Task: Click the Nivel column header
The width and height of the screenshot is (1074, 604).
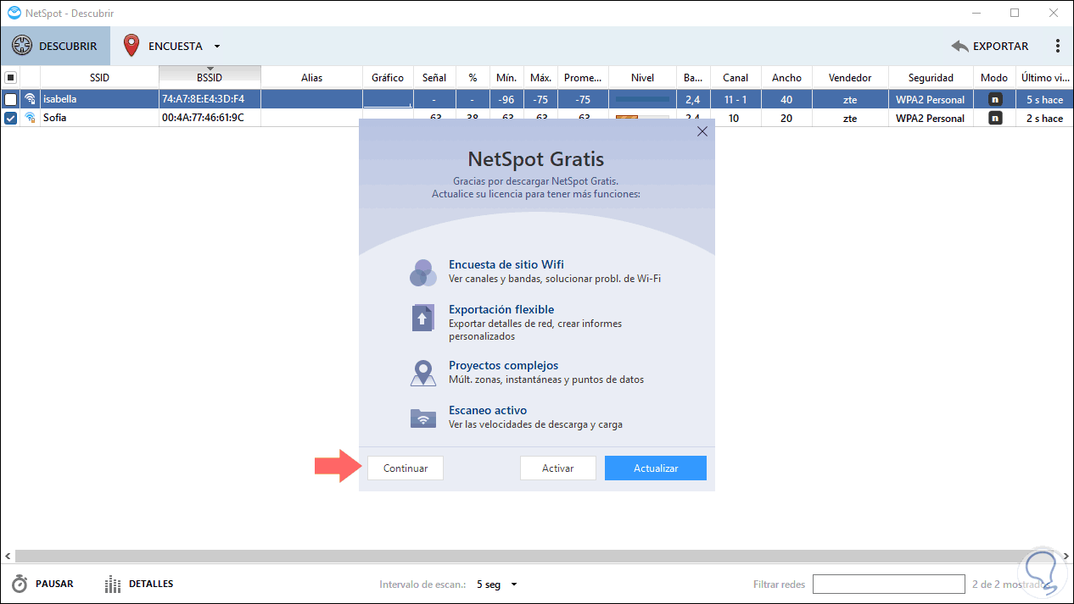Action: pos(642,77)
